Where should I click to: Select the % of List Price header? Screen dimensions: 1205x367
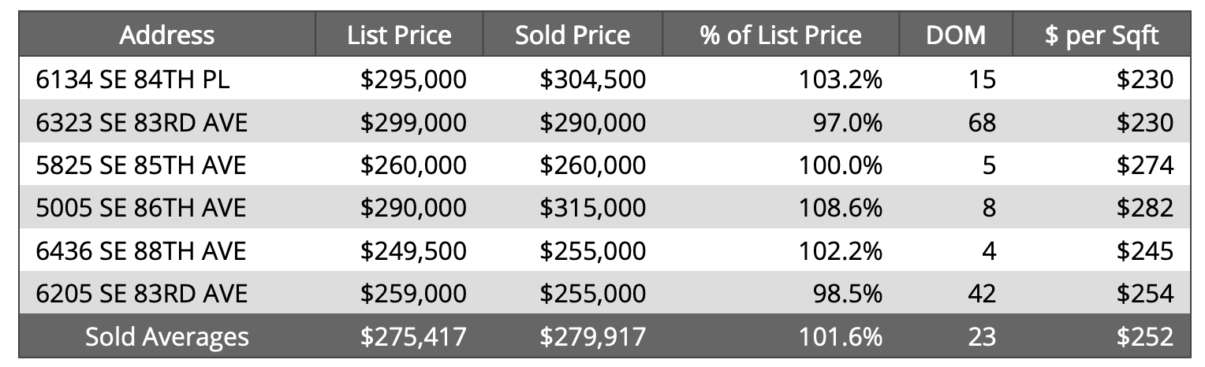(x=780, y=35)
